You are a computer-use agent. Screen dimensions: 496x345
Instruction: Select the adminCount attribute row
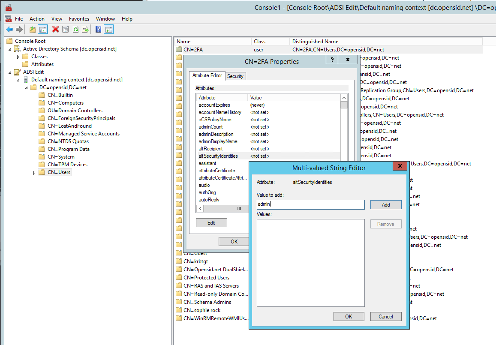pos(210,127)
